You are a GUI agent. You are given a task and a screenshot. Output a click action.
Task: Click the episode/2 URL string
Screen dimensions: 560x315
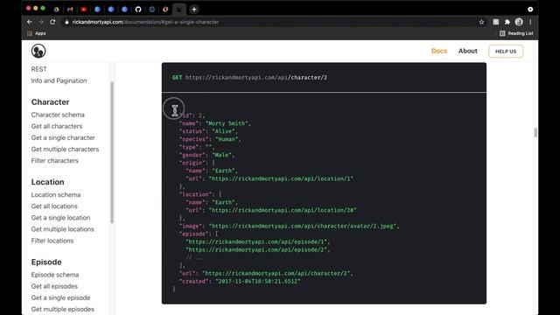[x=256, y=249]
